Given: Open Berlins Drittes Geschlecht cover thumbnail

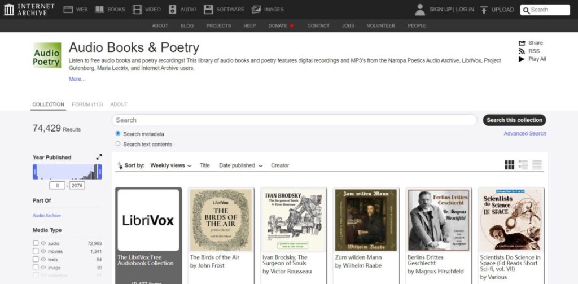Looking at the screenshot, I should click(x=439, y=220).
